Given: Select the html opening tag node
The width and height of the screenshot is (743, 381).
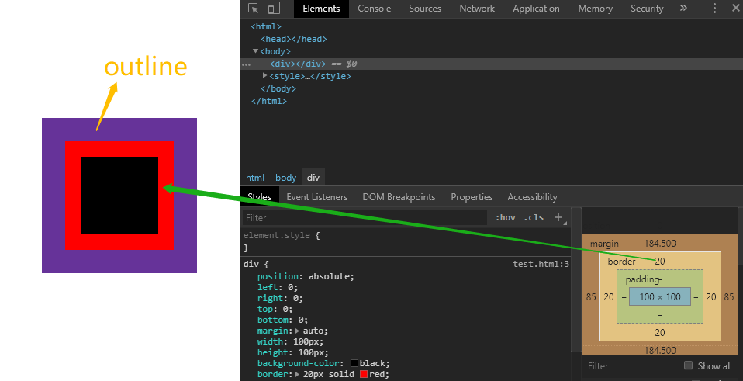Looking at the screenshot, I should click(266, 26).
